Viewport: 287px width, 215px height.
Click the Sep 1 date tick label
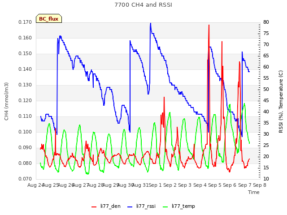point(155,185)
